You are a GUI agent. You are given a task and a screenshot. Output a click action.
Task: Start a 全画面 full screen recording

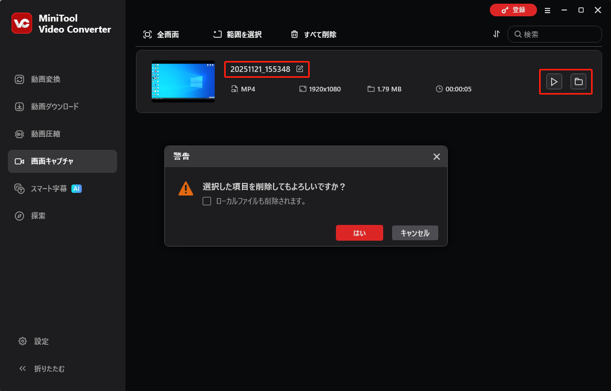[x=162, y=34]
